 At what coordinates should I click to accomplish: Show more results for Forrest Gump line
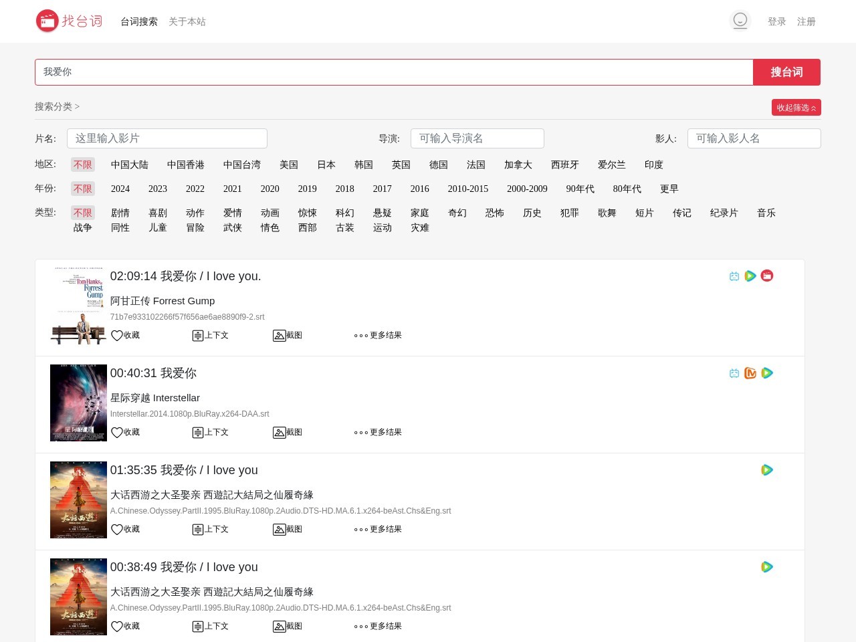(x=378, y=336)
